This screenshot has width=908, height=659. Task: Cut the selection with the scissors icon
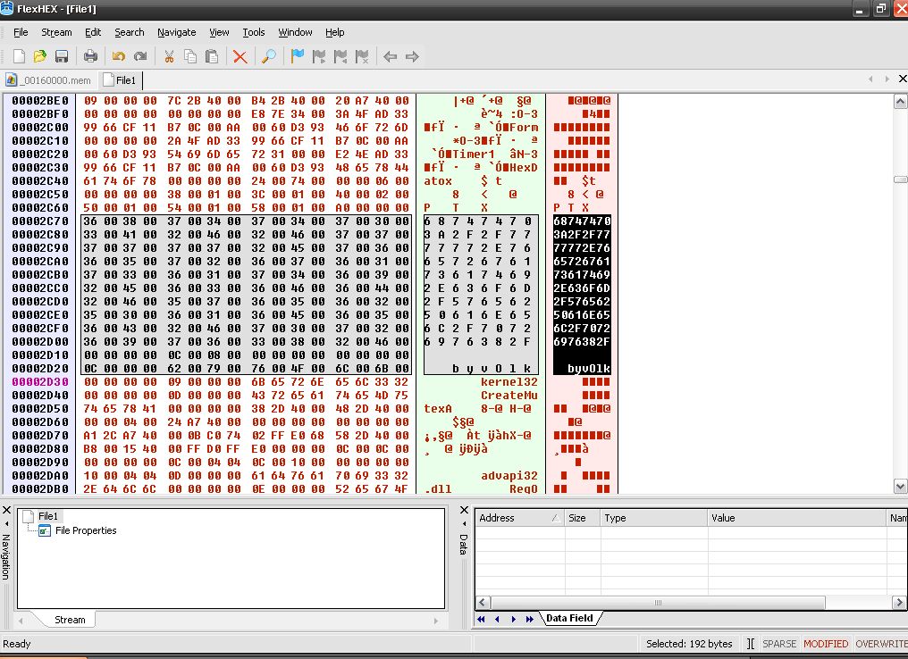click(169, 56)
